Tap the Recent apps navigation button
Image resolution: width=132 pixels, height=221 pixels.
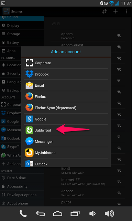coord(75,214)
